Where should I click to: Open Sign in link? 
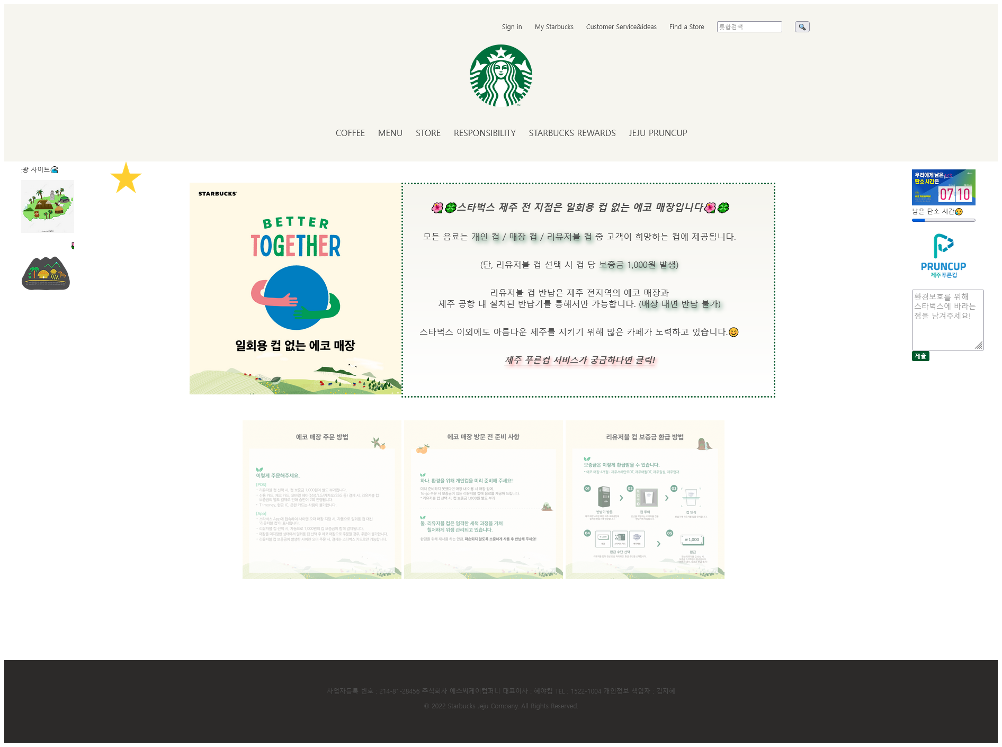point(512,27)
